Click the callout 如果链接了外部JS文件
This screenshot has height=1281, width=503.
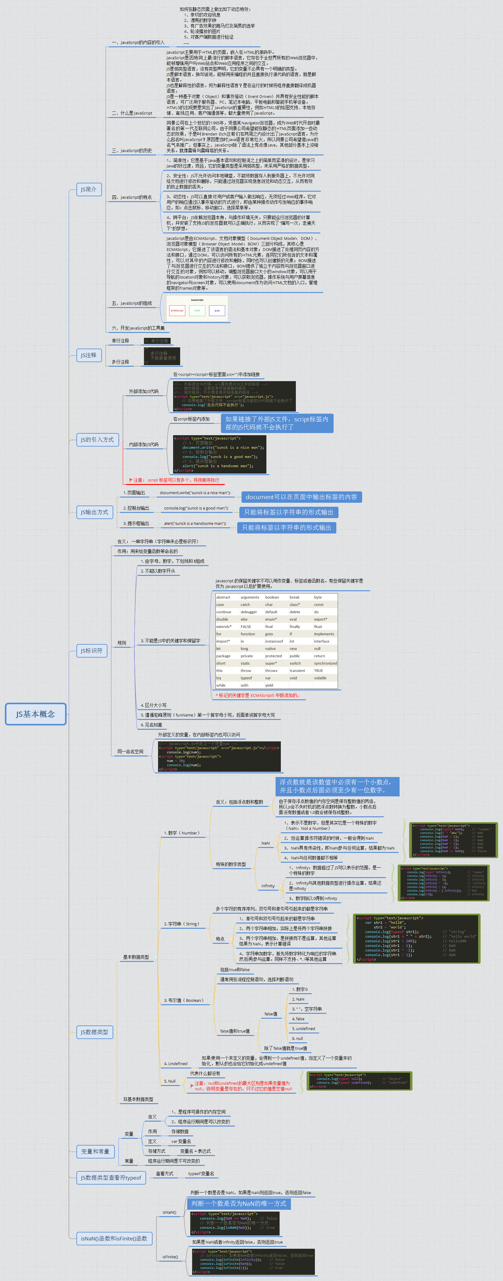coord(277,423)
